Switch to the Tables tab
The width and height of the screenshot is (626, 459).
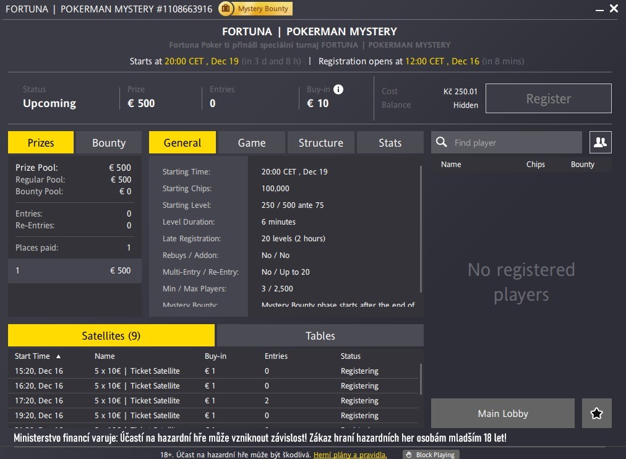click(320, 335)
